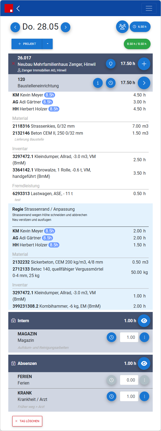Screen dimensions: 161x431
Task: Expand Baustelleneinrichtung with the chevron arrow
Action: click(144, 83)
